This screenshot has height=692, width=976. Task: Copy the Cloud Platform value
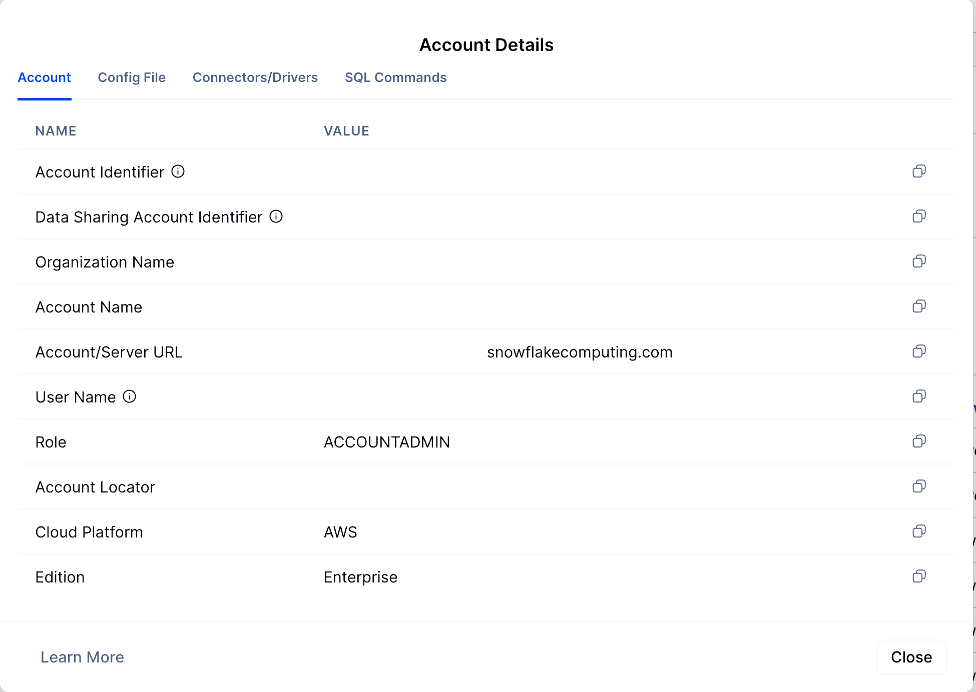[x=919, y=531]
